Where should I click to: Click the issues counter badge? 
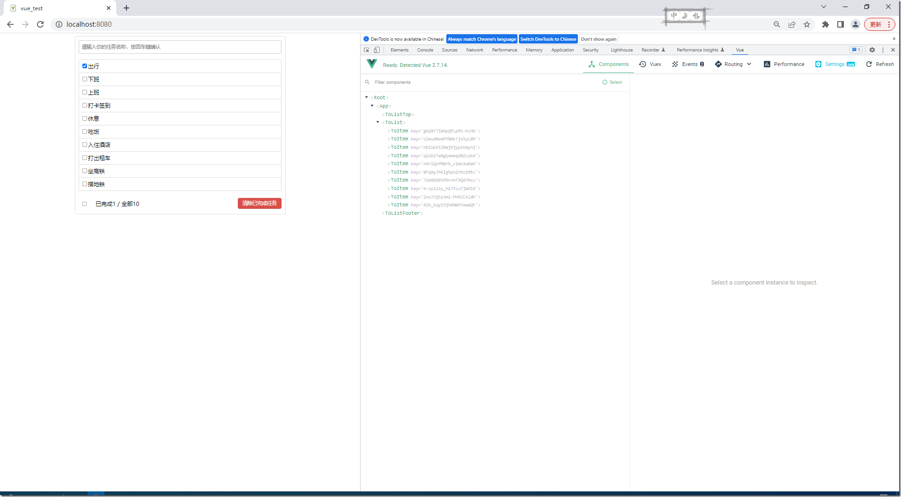(856, 50)
